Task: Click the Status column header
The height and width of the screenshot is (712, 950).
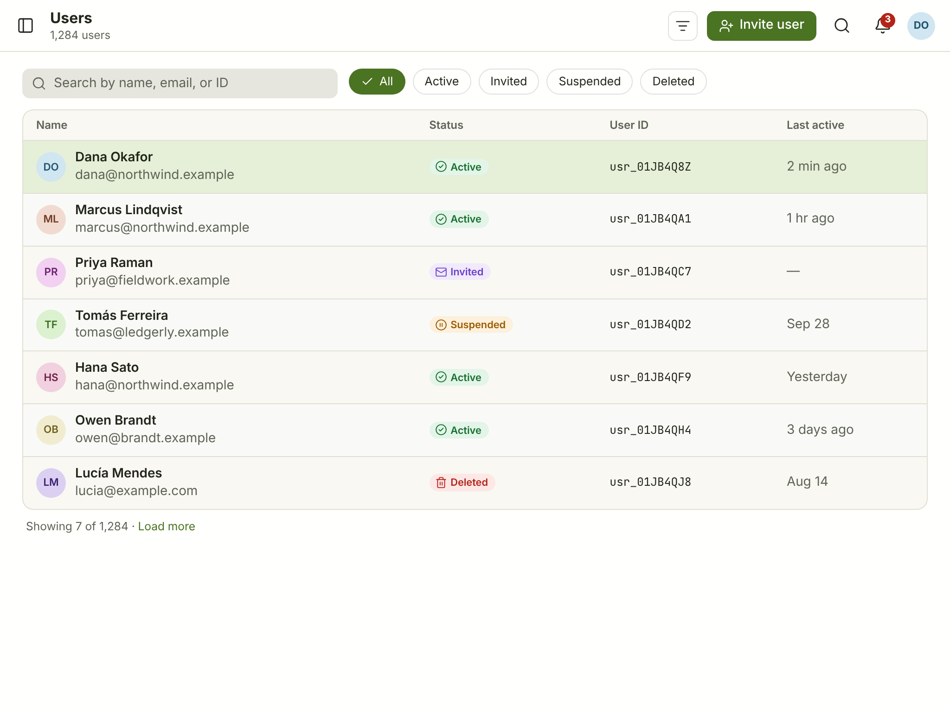Action: (446, 125)
